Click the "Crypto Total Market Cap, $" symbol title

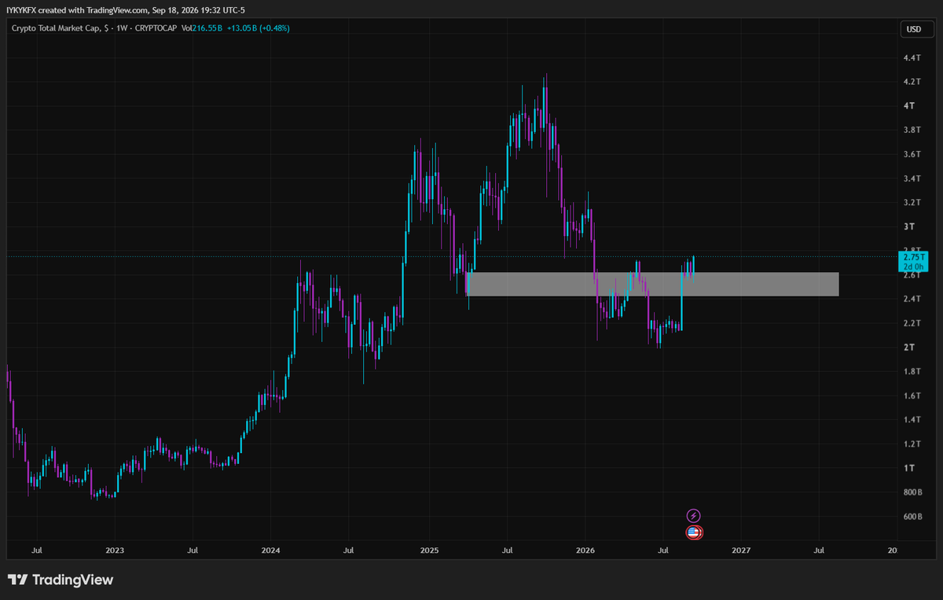tap(61, 29)
